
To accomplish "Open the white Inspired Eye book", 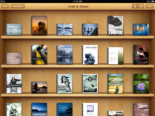I will pos(90,109).
